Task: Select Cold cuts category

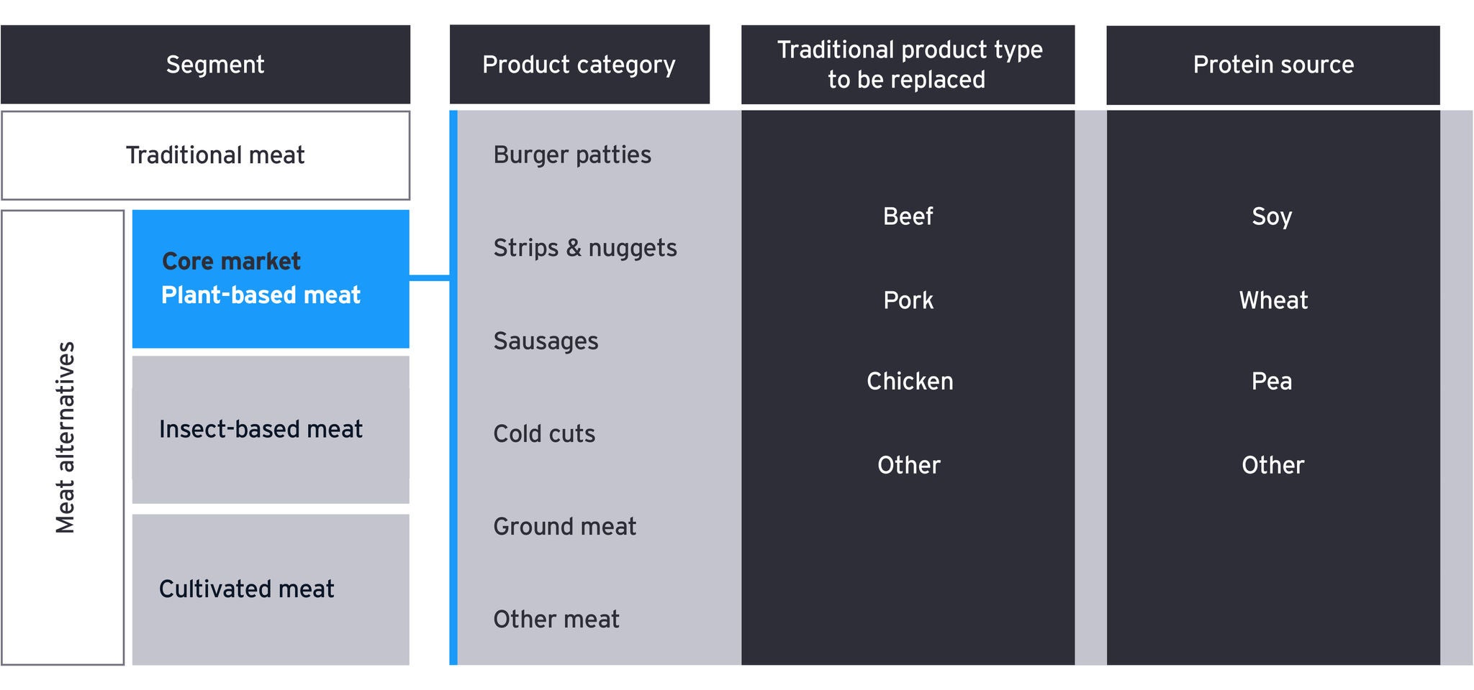Action: (544, 434)
